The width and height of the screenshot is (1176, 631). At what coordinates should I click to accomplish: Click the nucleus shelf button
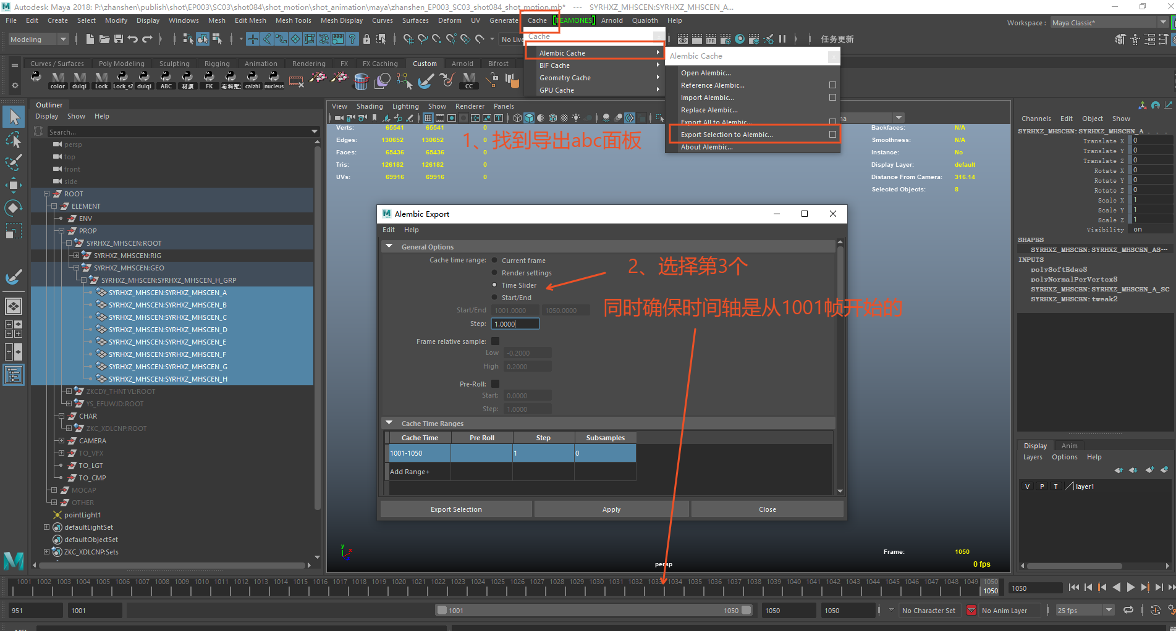click(x=274, y=80)
